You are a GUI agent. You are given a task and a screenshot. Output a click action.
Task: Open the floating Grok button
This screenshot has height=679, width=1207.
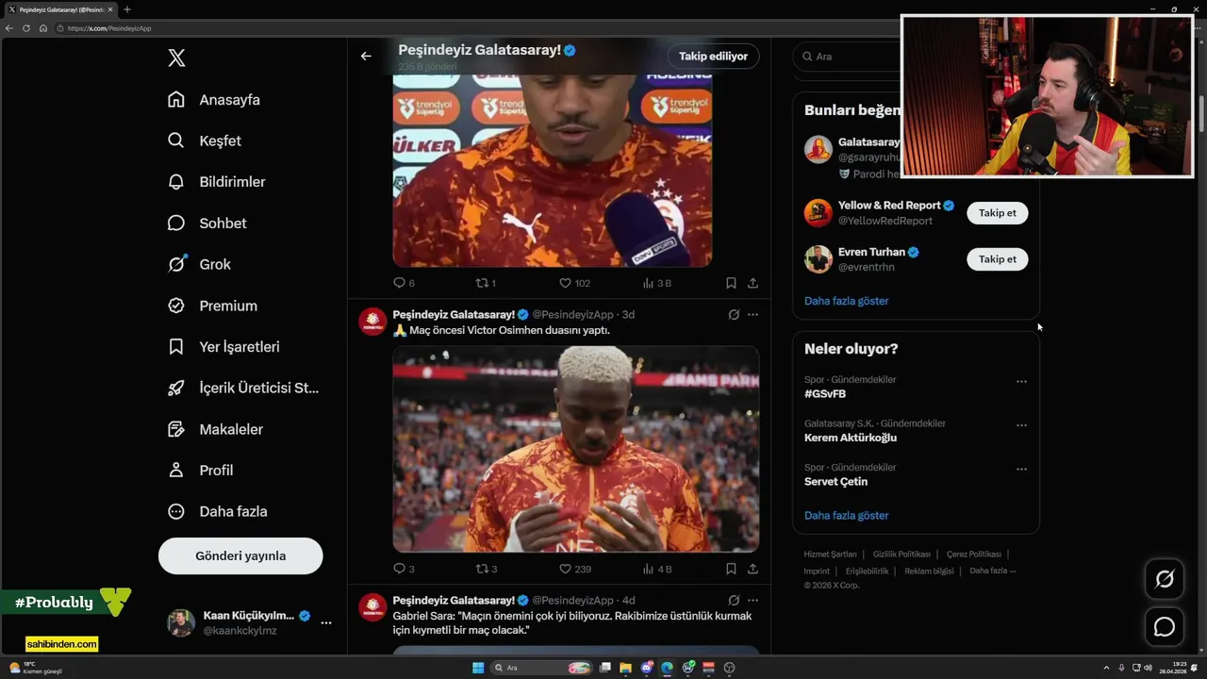(1165, 579)
